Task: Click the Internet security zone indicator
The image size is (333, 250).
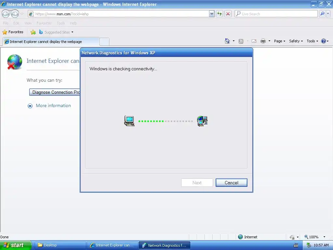Action: click(x=247, y=237)
